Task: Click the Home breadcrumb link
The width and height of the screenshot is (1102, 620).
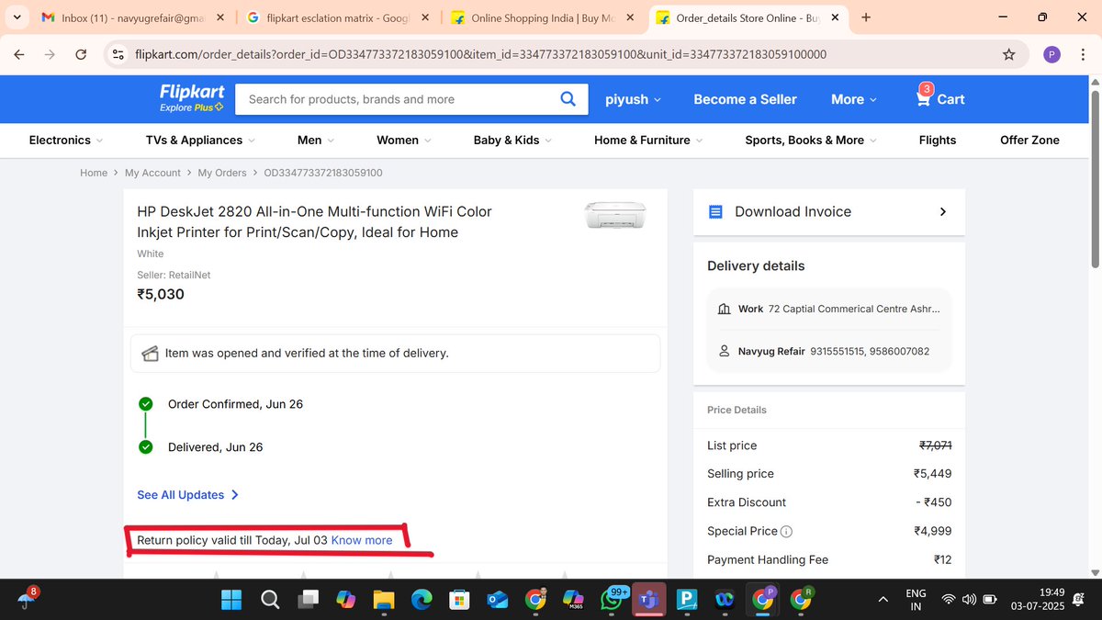Action: [94, 173]
